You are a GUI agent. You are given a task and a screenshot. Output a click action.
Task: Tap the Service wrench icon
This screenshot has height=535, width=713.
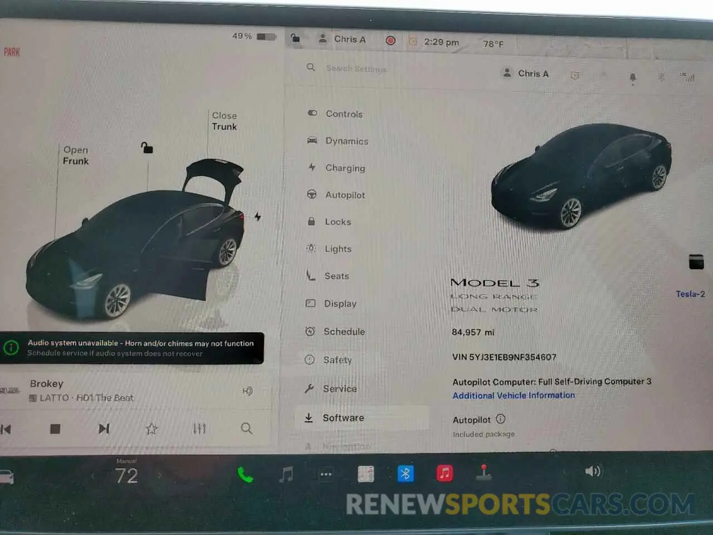point(309,388)
